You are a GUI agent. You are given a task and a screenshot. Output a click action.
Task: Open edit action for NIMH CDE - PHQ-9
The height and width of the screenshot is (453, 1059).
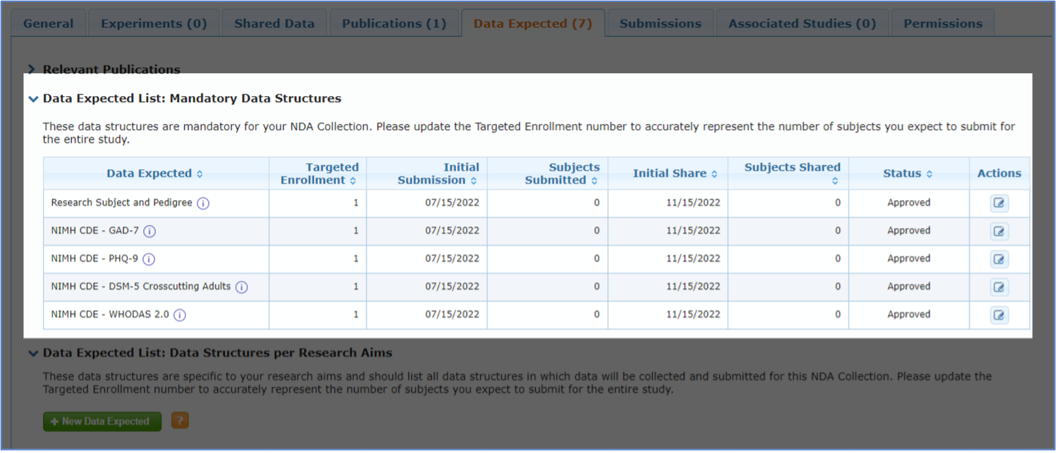[x=999, y=260]
